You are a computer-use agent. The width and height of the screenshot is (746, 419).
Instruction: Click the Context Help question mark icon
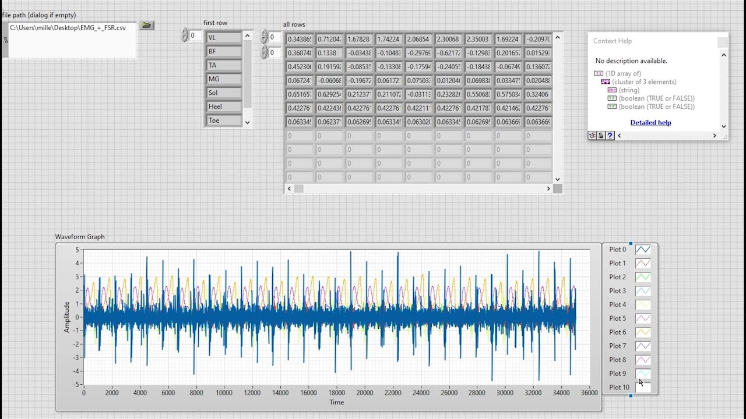pyautogui.click(x=610, y=136)
